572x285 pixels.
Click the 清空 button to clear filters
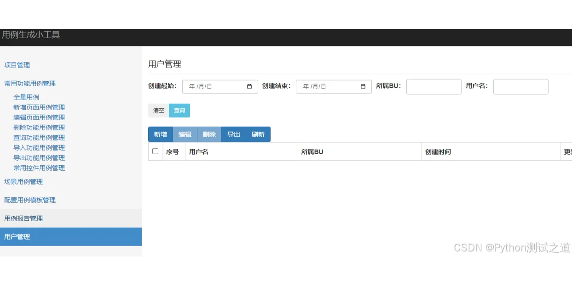pyautogui.click(x=158, y=110)
